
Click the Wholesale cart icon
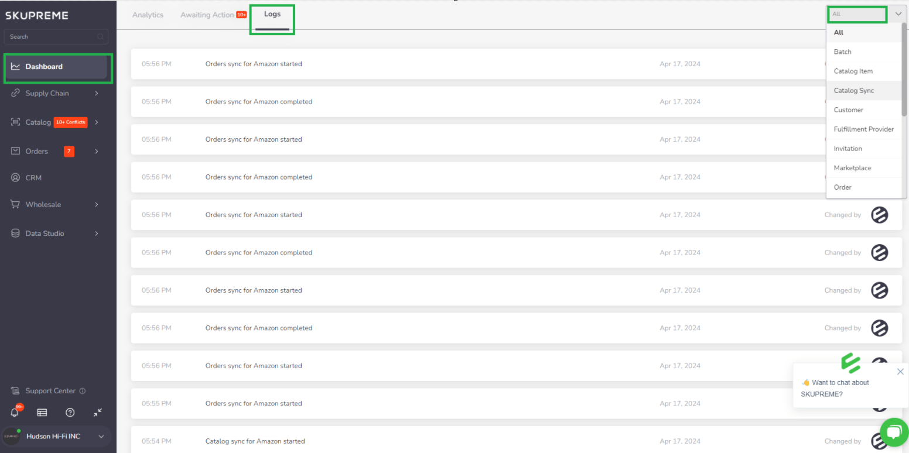[x=15, y=204]
